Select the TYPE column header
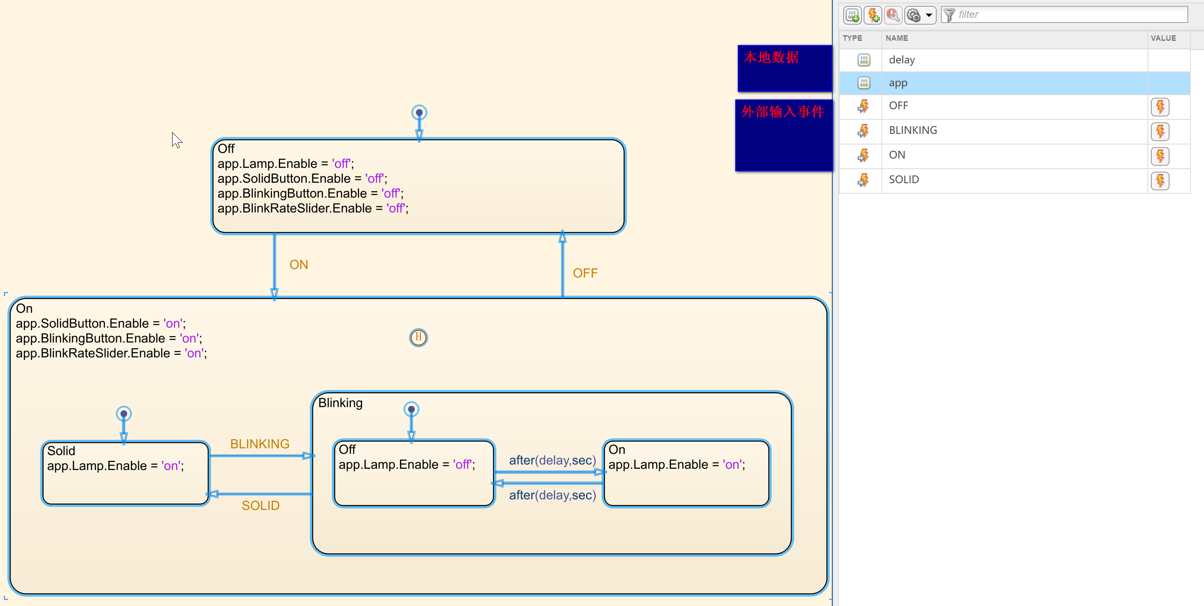Image resolution: width=1204 pixels, height=606 pixels. (x=853, y=38)
